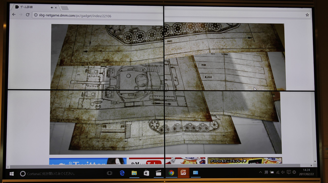Open the taskbar clock showing 14:24
The width and height of the screenshot is (328, 183).
point(306,172)
